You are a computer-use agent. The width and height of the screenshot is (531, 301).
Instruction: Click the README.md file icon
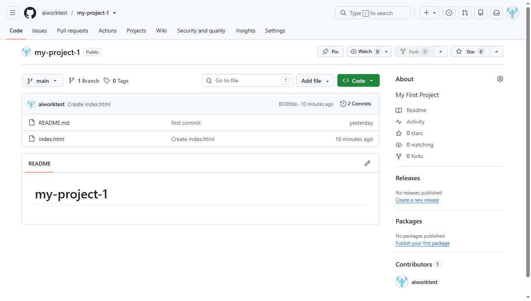(x=32, y=123)
